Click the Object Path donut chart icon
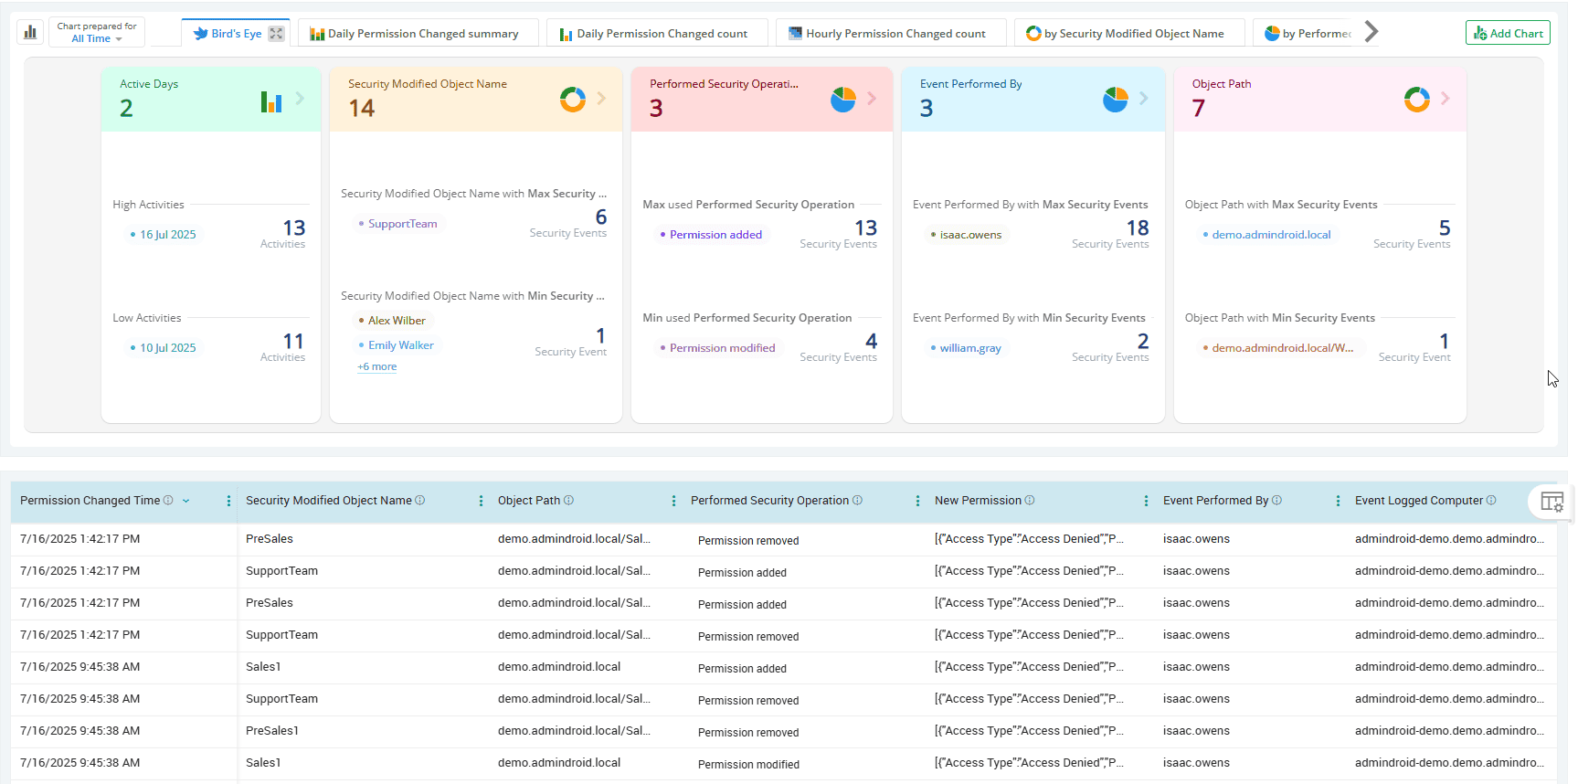 pos(1417,99)
